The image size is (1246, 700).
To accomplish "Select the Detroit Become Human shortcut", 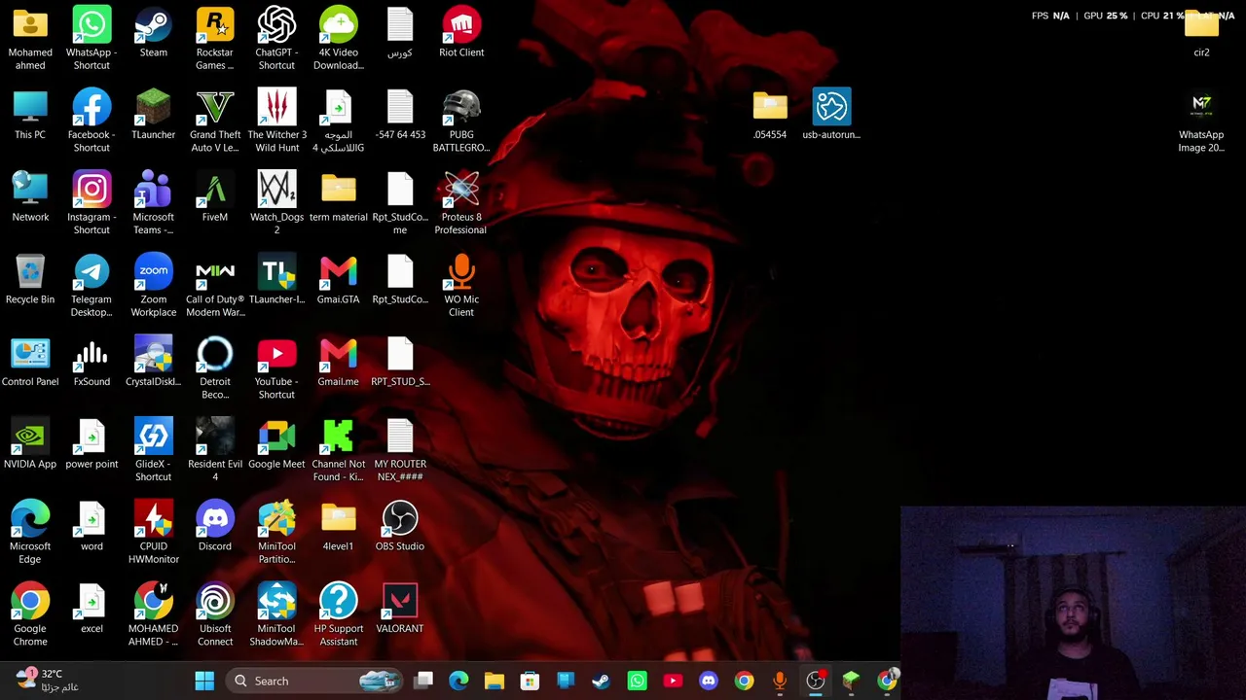I will 215,368.
